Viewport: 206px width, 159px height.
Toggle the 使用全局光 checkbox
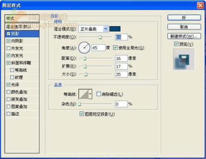coord(115,48)
